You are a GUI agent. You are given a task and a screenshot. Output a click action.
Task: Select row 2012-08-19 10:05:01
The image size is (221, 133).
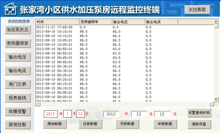[x=124, y=40]
